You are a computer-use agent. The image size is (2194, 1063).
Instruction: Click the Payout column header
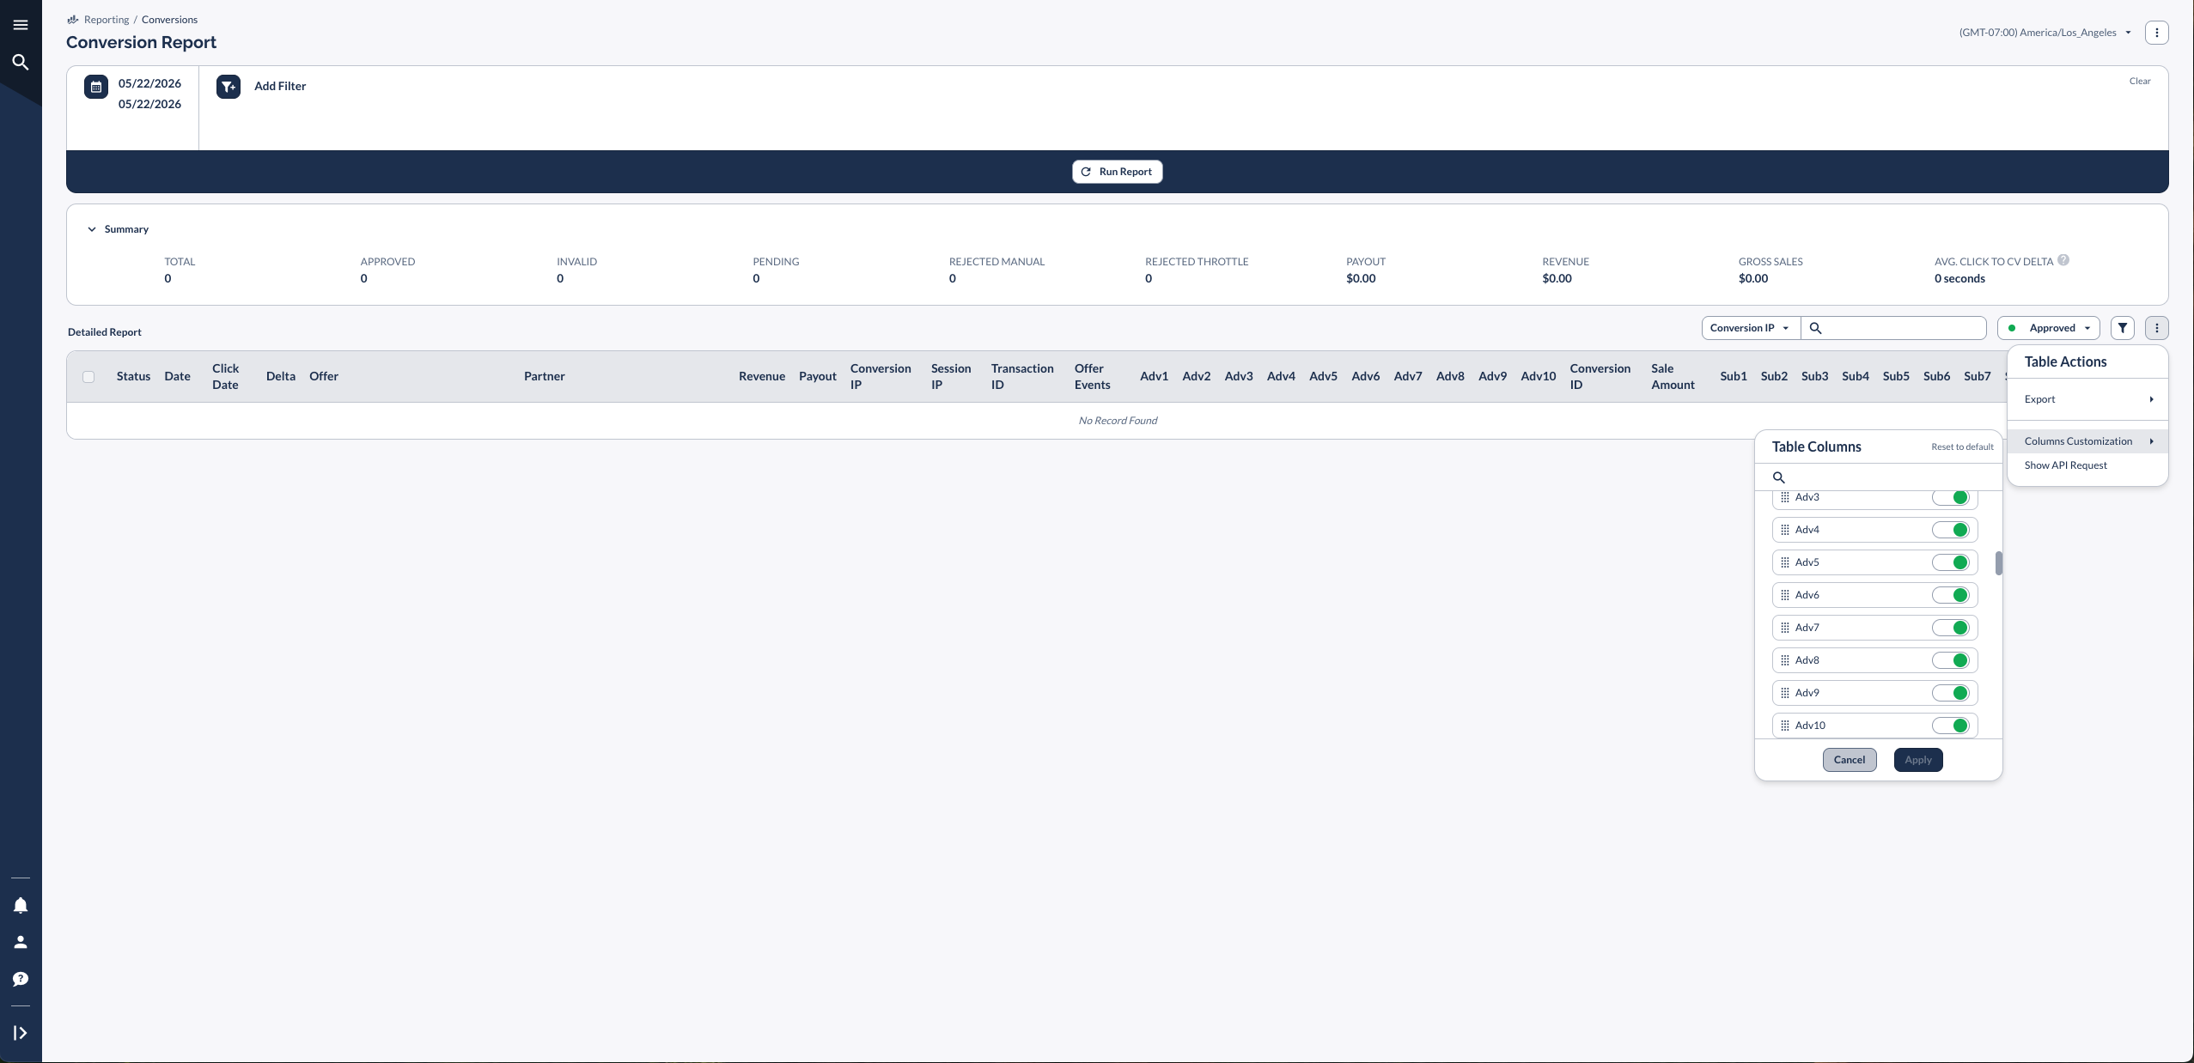click(x=818, y=376)
